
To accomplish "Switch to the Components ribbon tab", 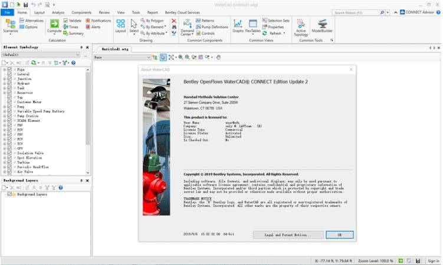I will (81, 12).
